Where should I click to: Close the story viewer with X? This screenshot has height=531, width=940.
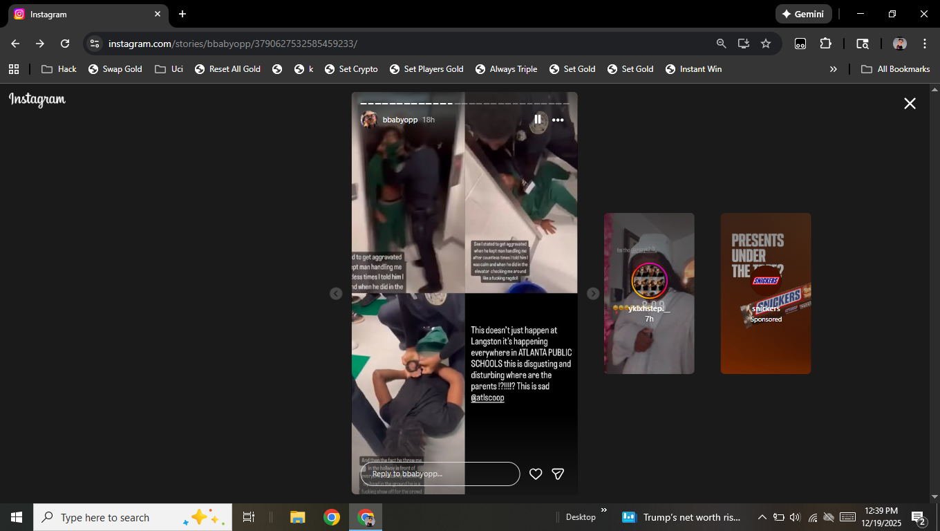point(910,104)
